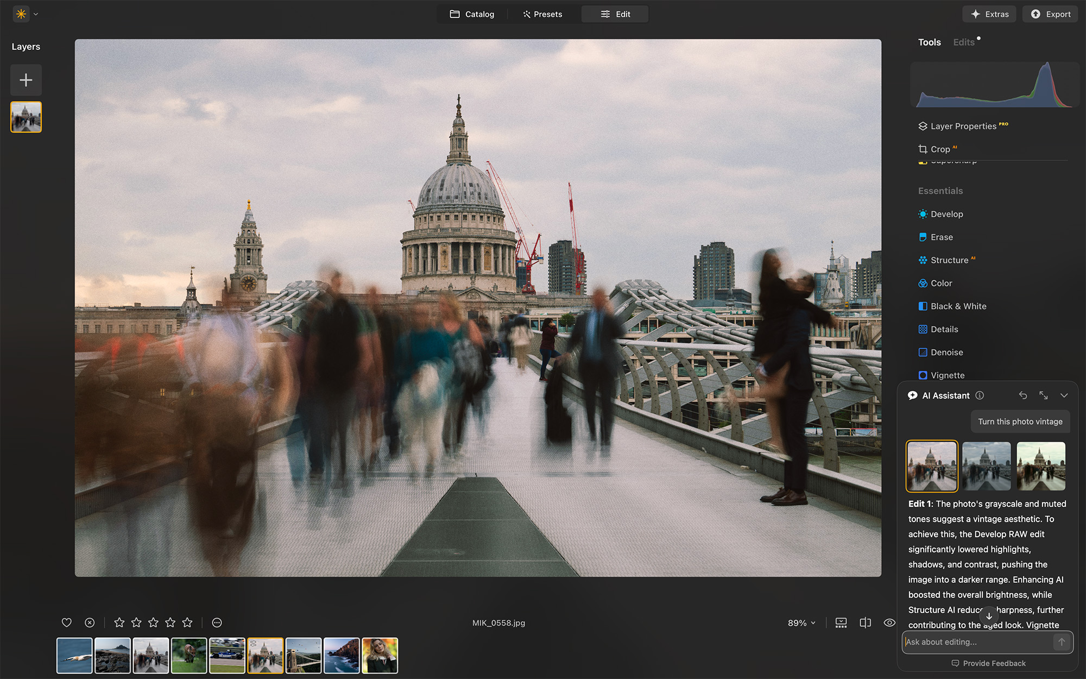Give the photo a three-star rating
Screen dimensions: 1086x679
click(x=153, y=623)
